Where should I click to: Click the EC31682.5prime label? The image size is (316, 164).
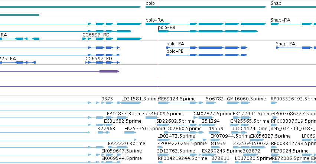(x=123, y=121)
